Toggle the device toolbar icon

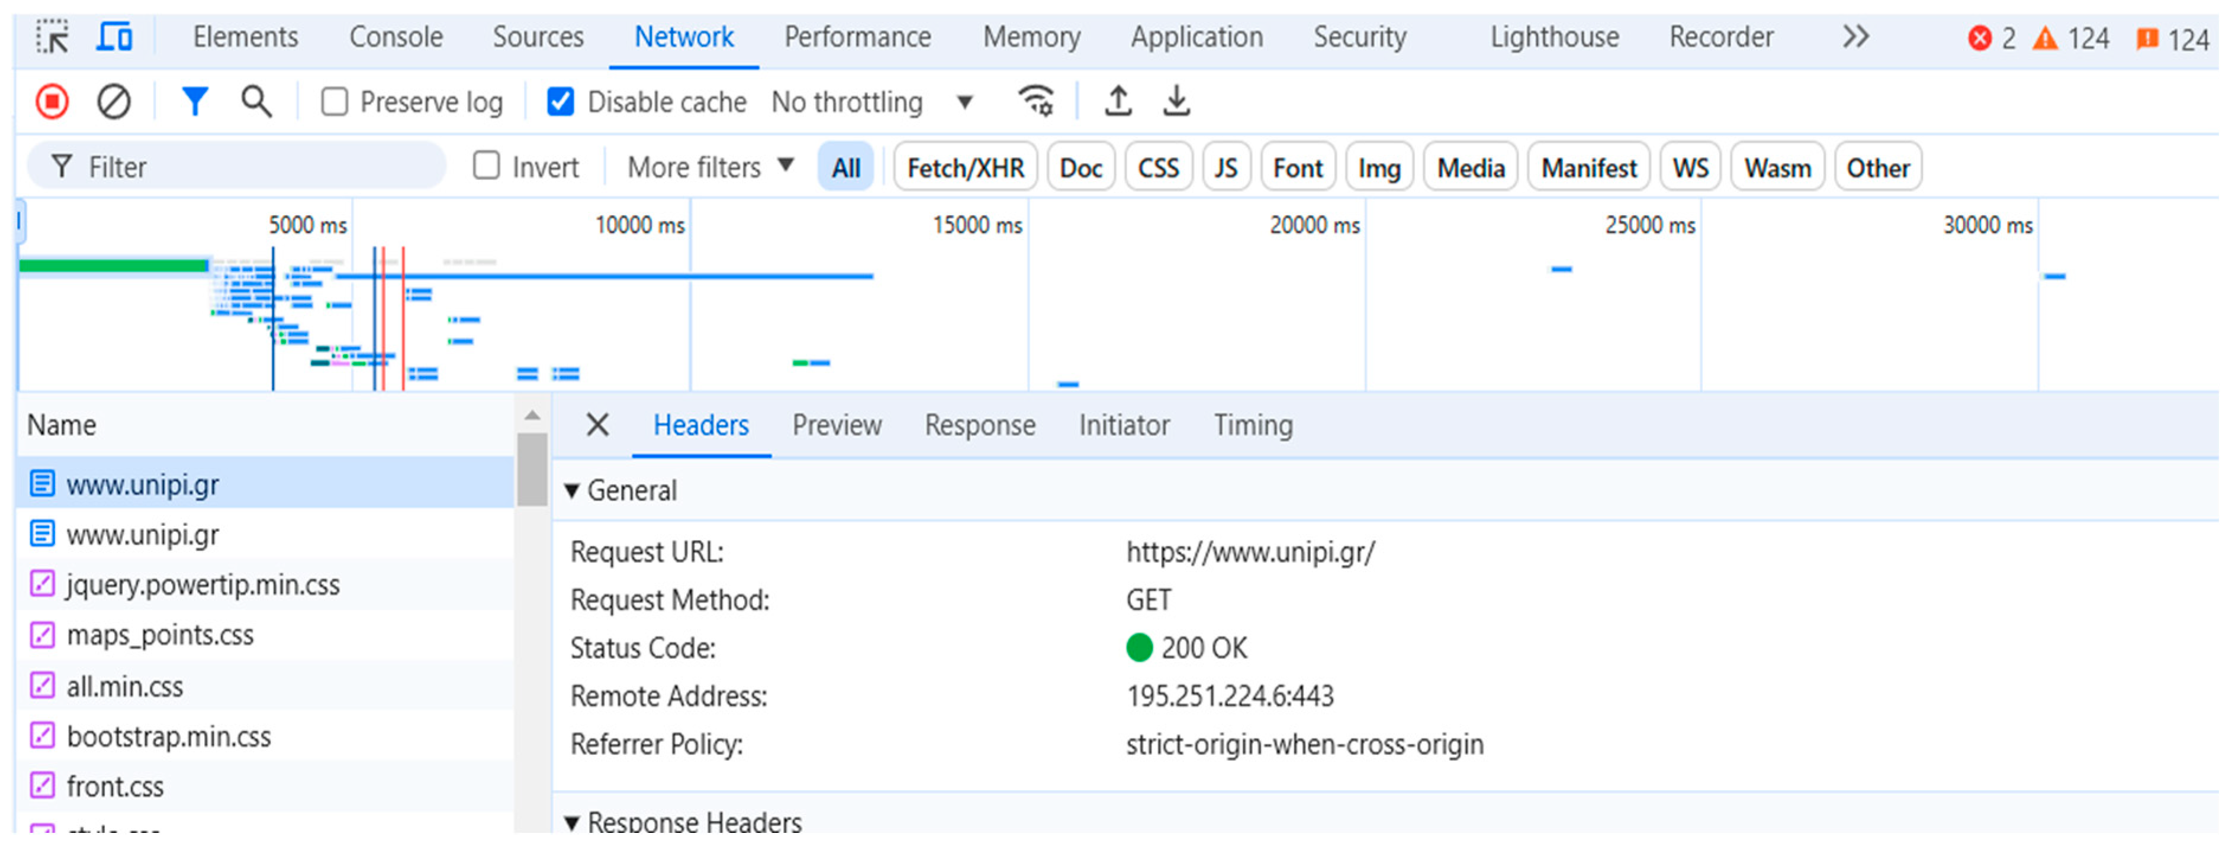114,37
